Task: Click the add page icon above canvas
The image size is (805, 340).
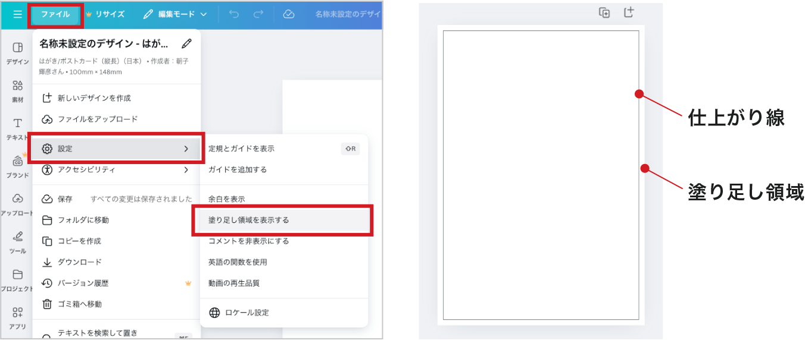Action: pos(629,12)
